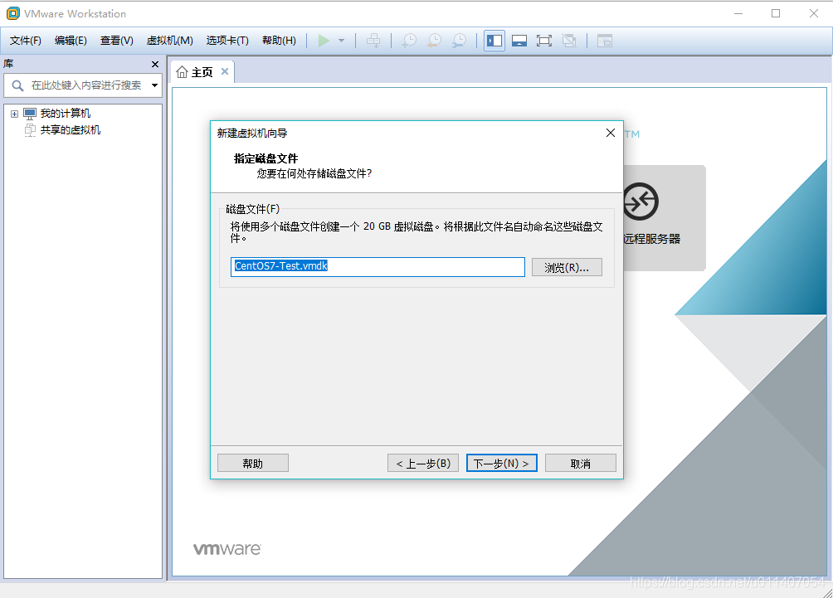Minimize the VMware Workstation window
This screenshot has width=833, height=598.
click(738, 13)
